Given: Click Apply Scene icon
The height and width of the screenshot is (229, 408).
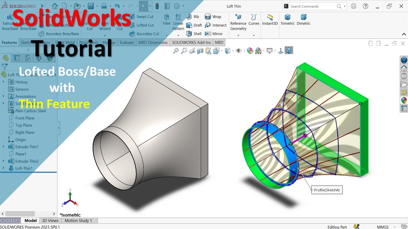Looking at the screenshot, I should coord(258,51).
